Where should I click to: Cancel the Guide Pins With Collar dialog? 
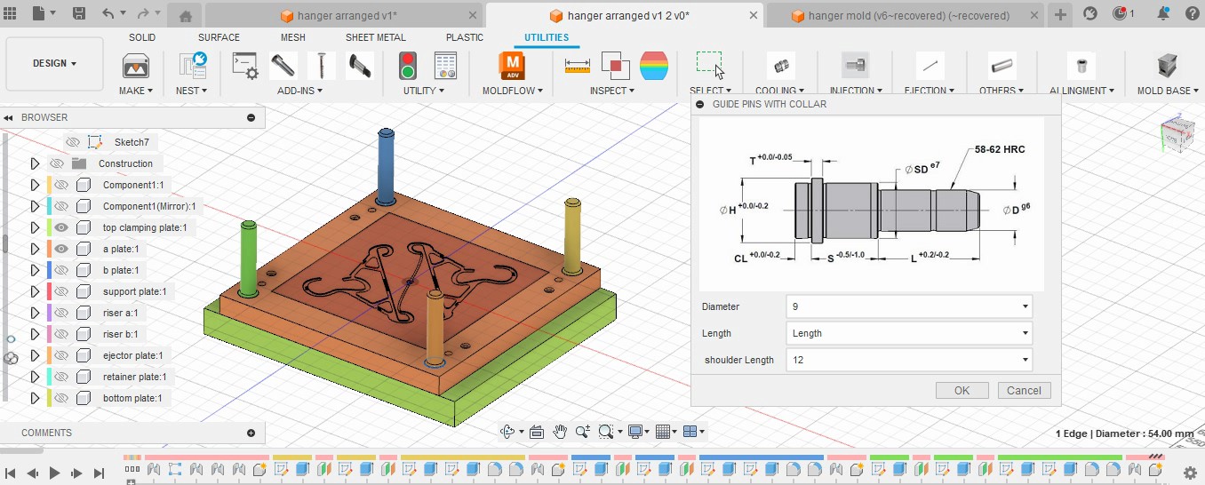pos(1024,390)
